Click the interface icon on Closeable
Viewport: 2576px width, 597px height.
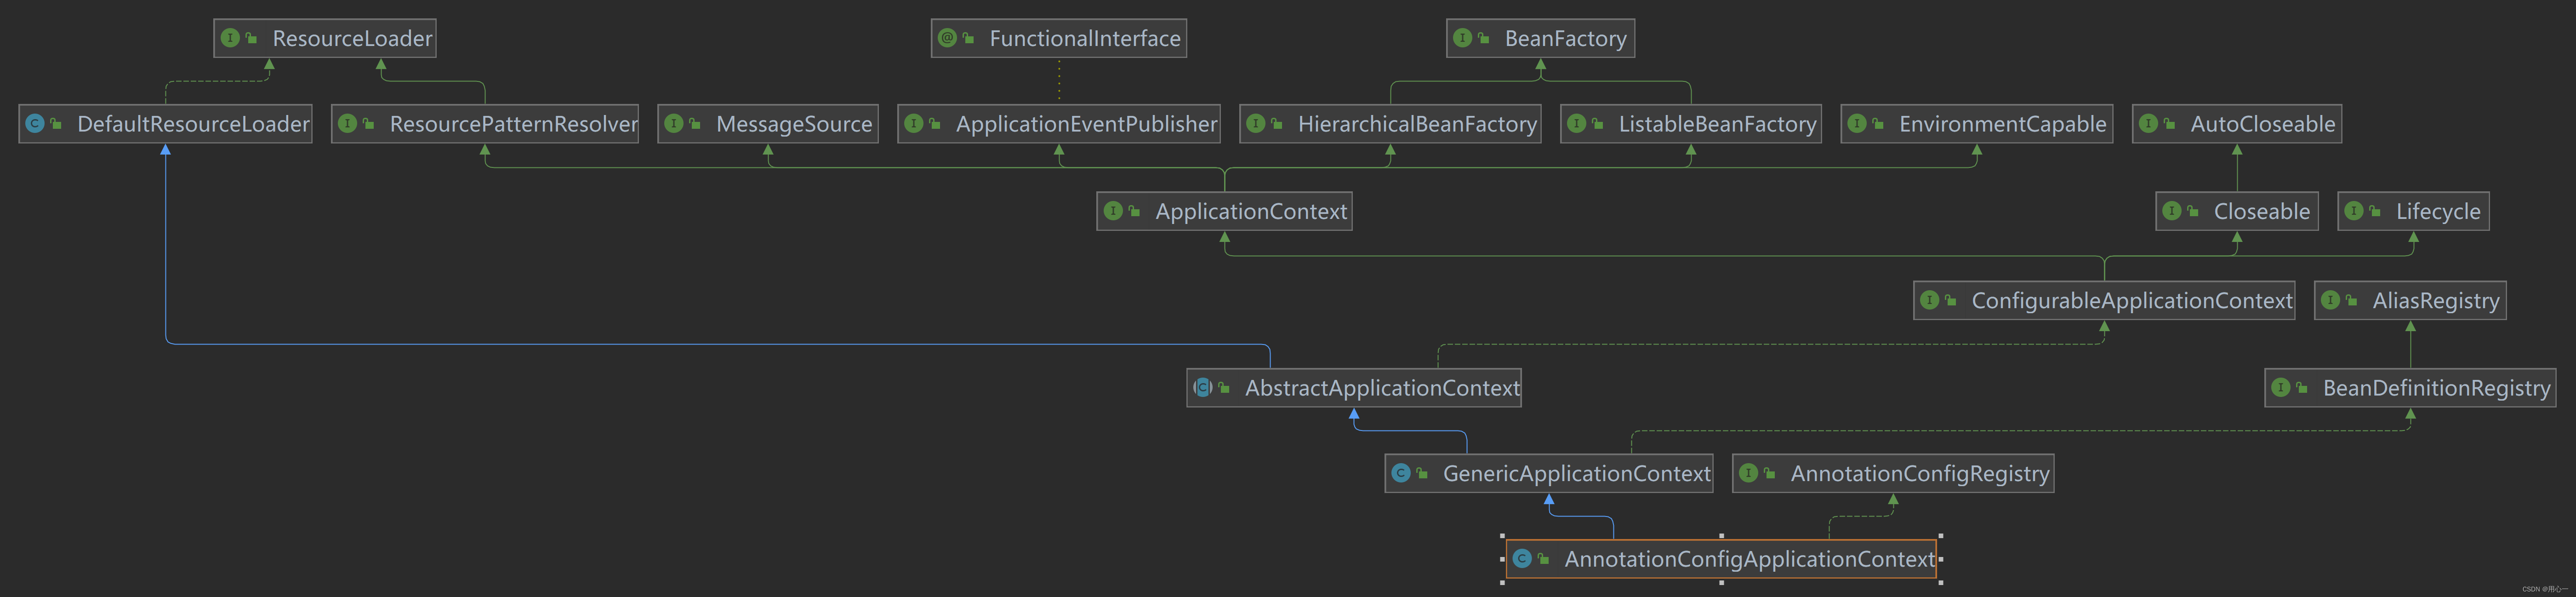tap(2172, 211)
